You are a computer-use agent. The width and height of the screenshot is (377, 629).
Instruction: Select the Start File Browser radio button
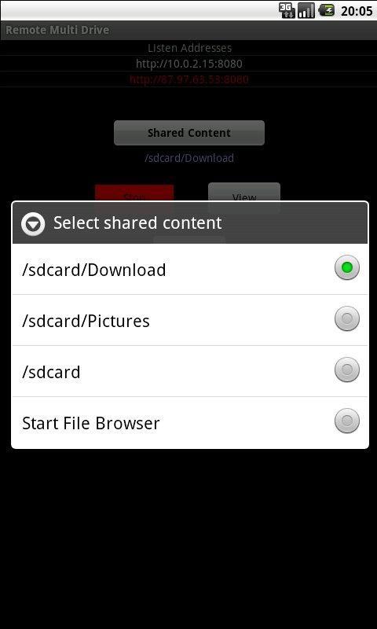pyautogui.click(x=347, y=421)
